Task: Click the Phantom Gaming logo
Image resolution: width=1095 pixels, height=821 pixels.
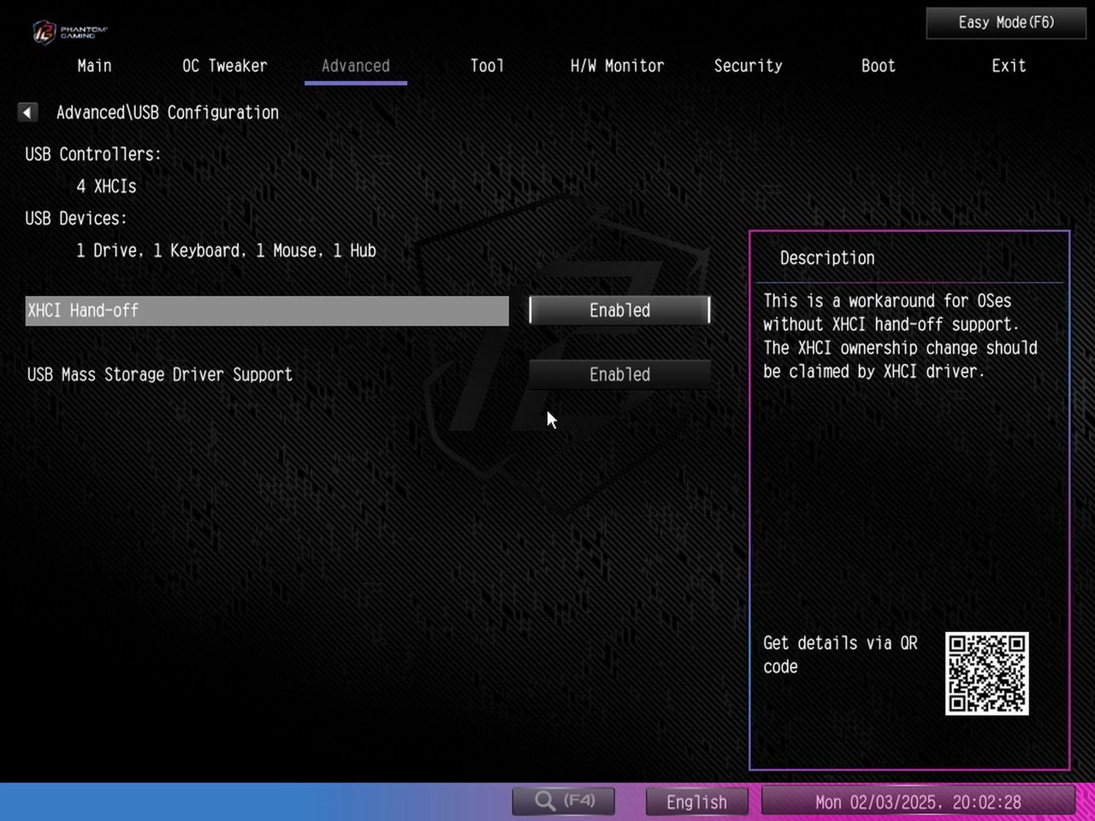Action: tap(70, 32)
